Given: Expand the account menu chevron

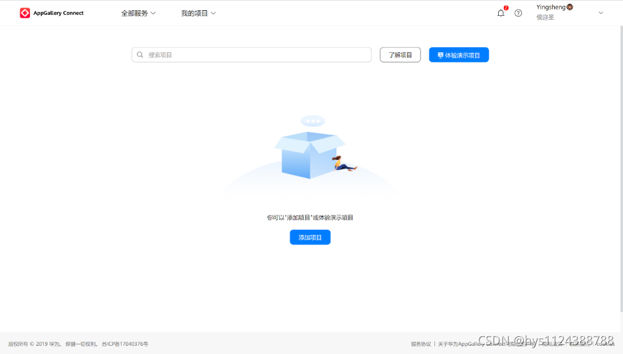Looking at the screenshot, I should pos(601,13).
